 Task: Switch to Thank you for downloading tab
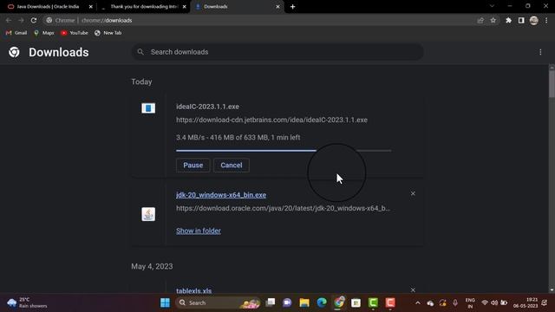[x=144, y=6]
